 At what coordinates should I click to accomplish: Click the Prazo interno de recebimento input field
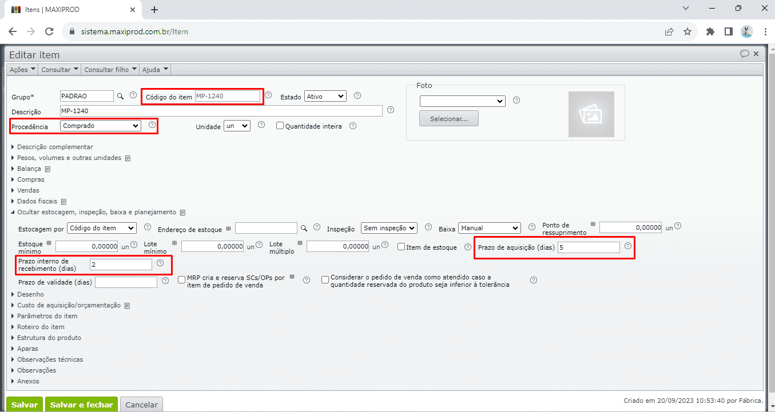(x=121, y=265)
